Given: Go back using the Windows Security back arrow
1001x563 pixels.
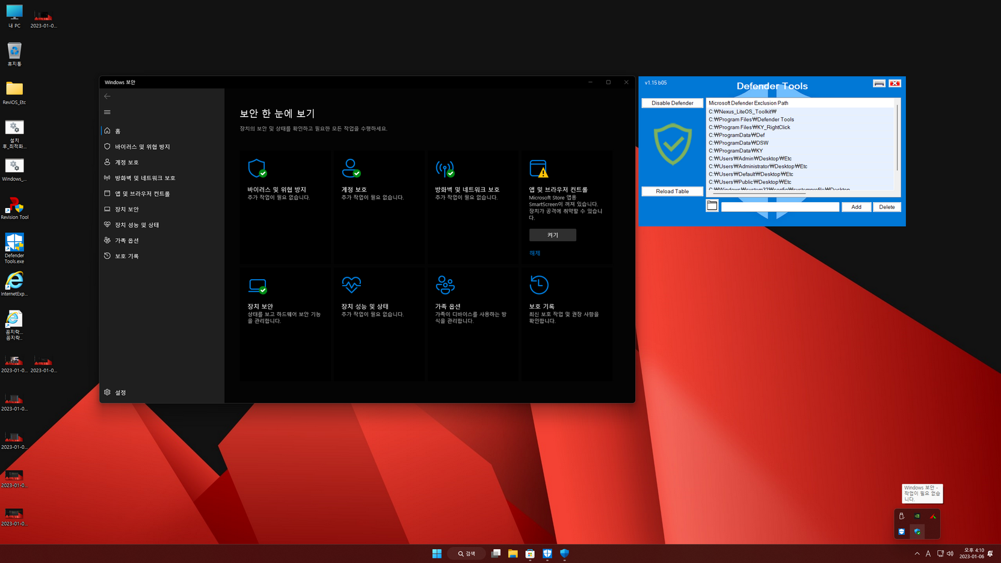Looking at the screenshot, I should tap(107, 96).
